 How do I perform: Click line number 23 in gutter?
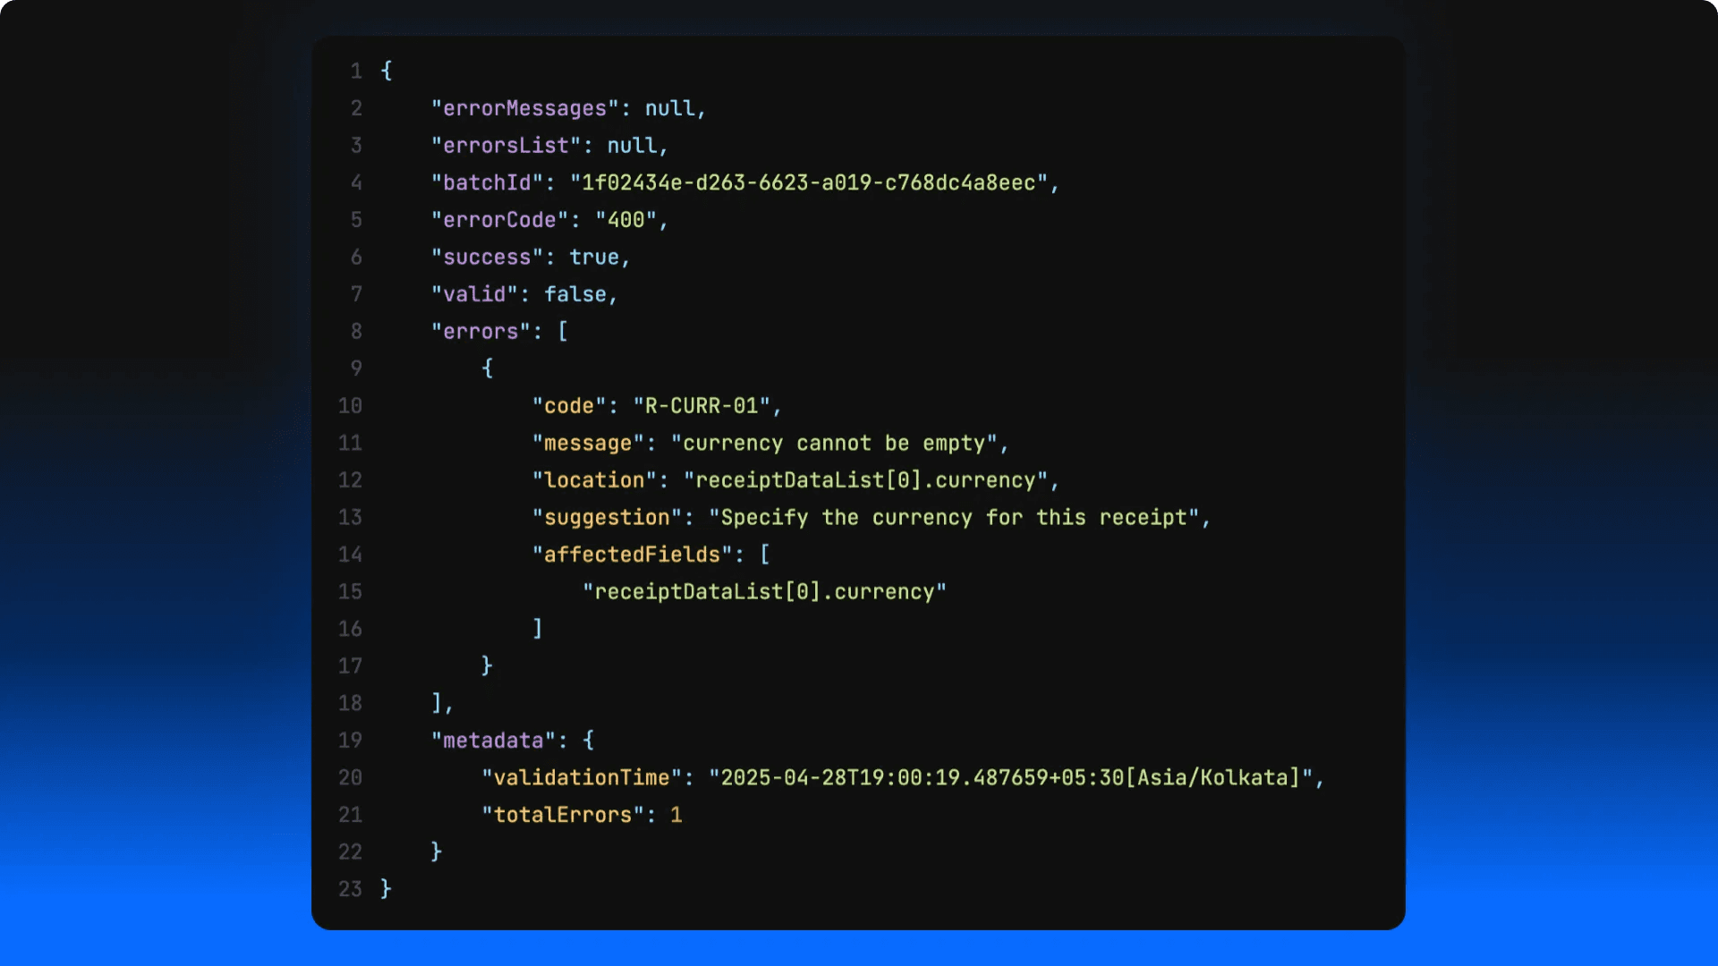(350, 889)
